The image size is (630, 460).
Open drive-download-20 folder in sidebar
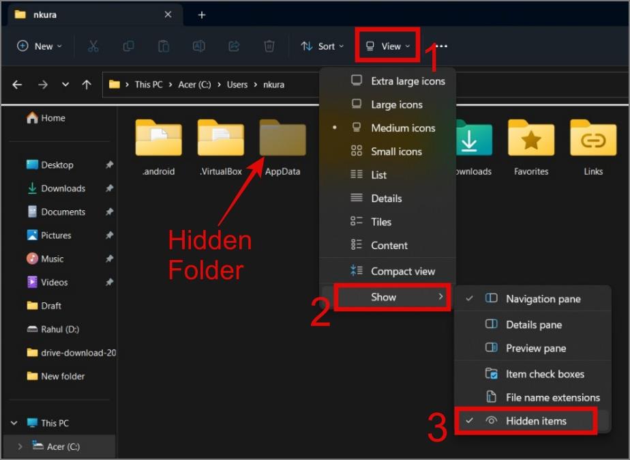(71, 353)
